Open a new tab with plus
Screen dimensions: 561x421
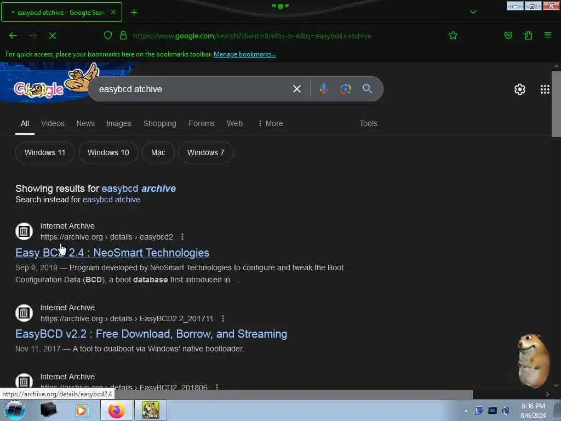(x=134, y=13)
